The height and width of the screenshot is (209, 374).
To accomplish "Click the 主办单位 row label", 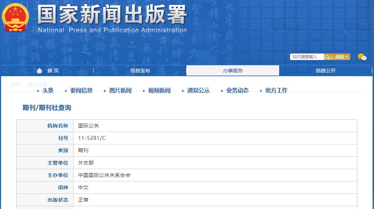I will [58, 175].
